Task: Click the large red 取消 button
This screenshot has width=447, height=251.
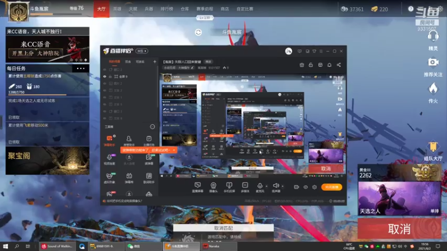Action: point(400,229)
